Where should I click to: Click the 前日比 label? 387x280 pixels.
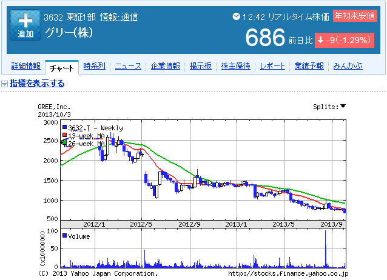pyautogui.click(x=301, y=40)
